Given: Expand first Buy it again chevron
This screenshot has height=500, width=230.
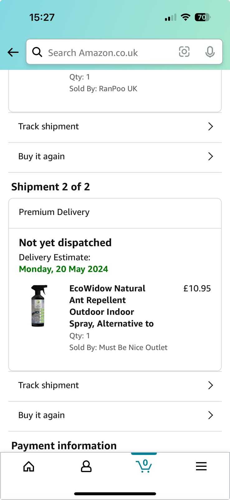Looking at the screenshot, I should (x=211, y=156).
